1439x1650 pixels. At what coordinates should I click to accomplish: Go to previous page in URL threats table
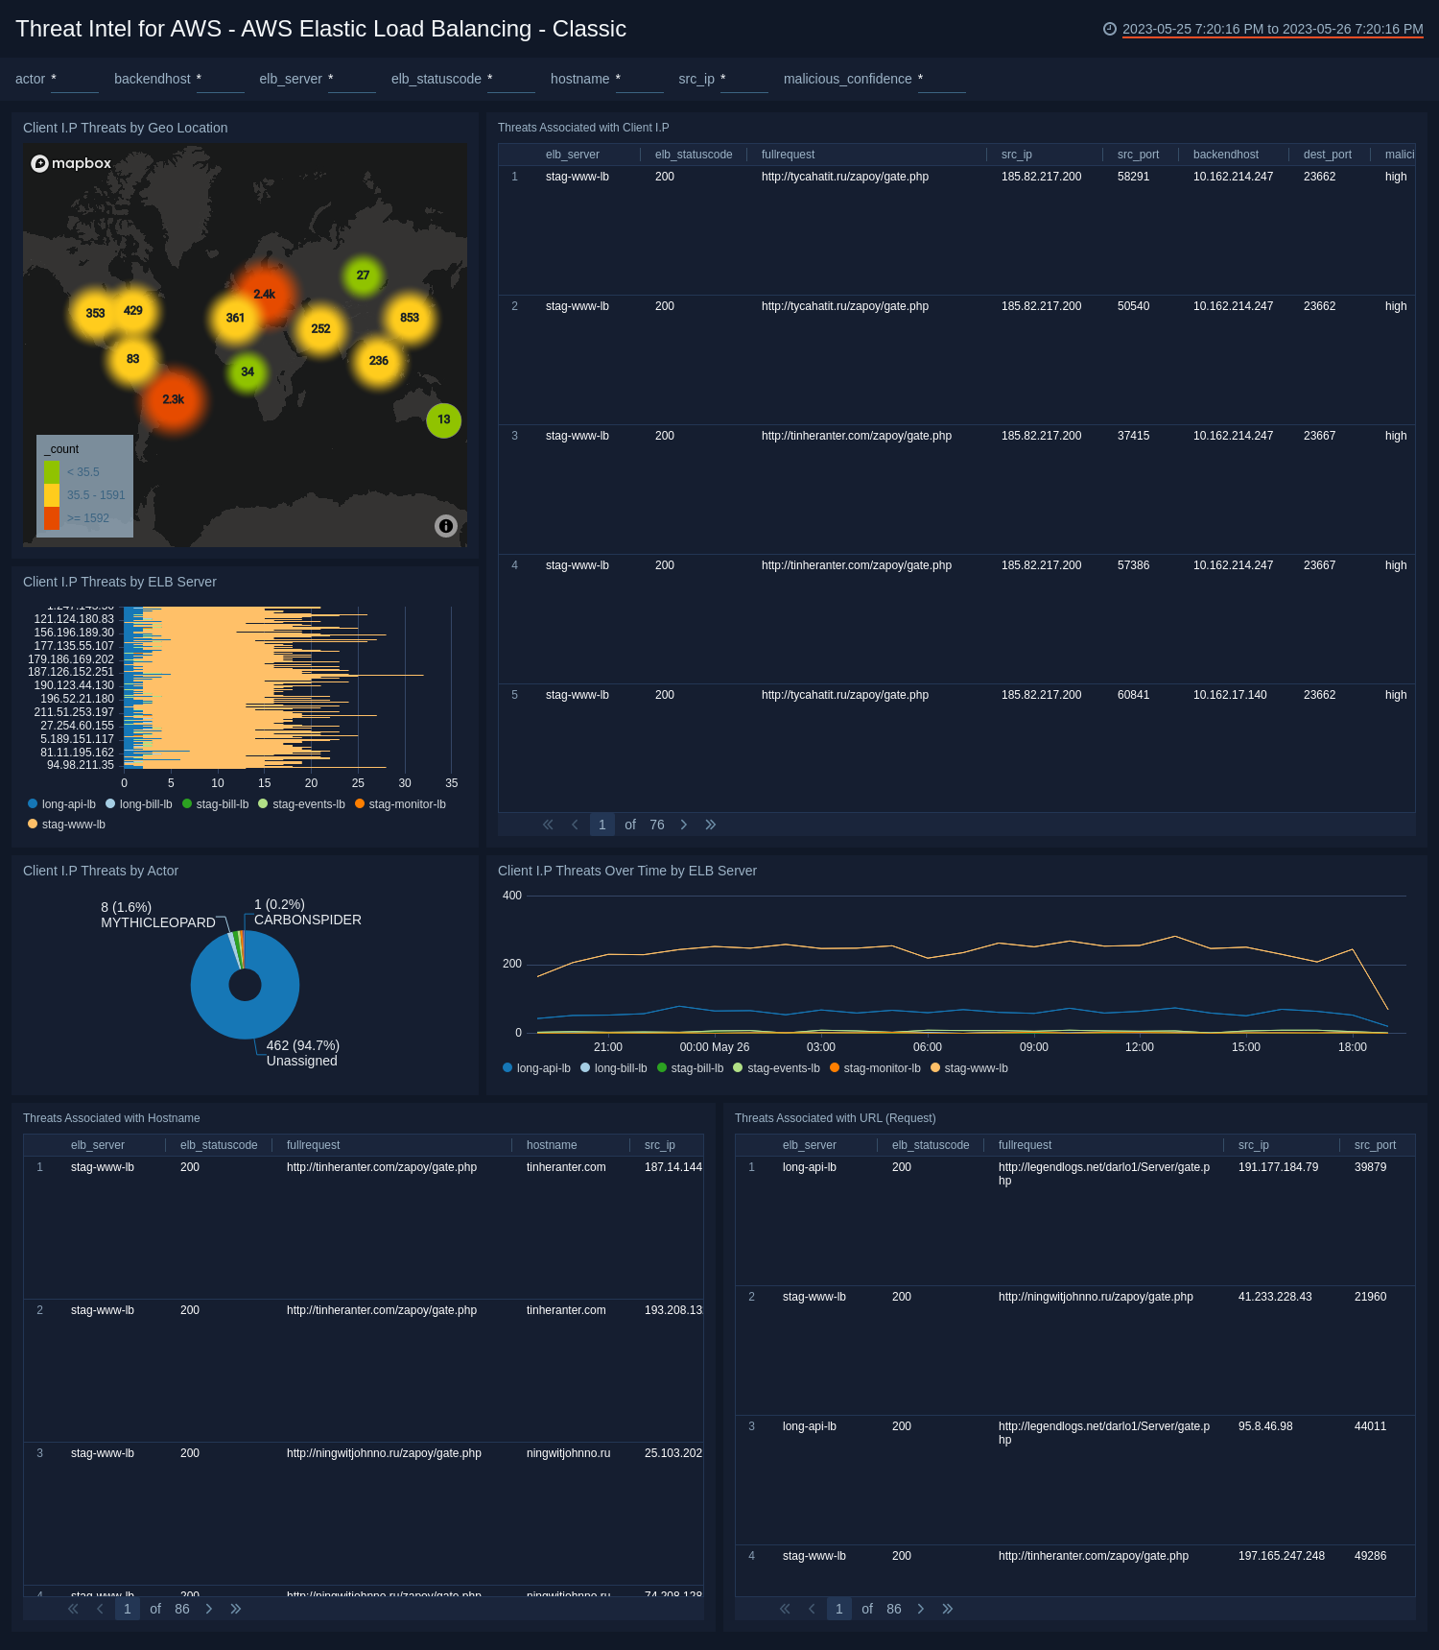(x=812, y=1609)
